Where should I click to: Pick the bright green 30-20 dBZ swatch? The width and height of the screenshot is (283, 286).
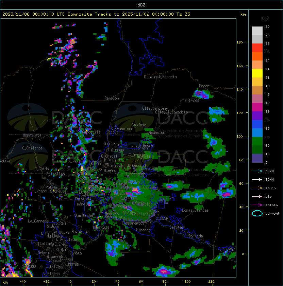point(257,141)
